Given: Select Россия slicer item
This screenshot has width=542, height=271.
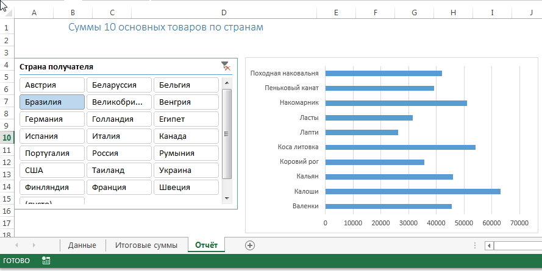Looking at the screenshot, I should [x=119, y=153].
